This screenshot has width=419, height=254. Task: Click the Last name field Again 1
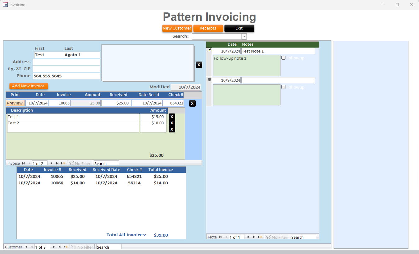point(82,55)
